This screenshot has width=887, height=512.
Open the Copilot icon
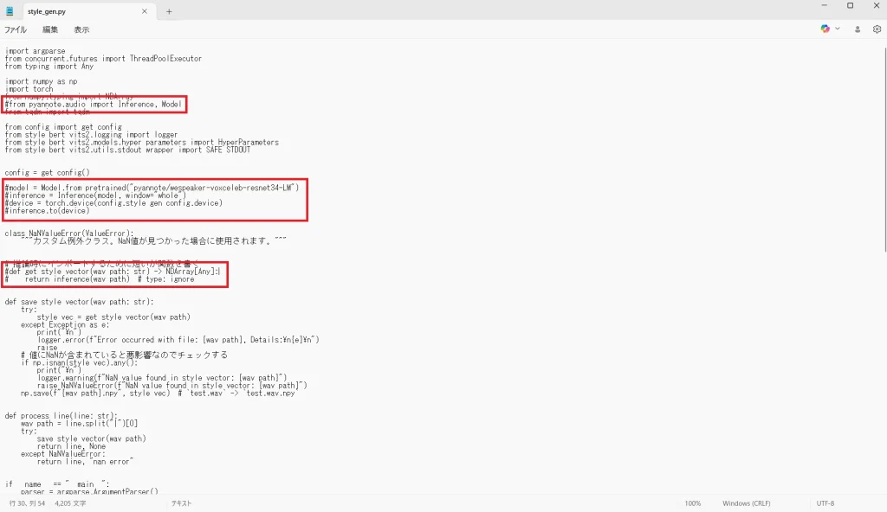(825, 29)
